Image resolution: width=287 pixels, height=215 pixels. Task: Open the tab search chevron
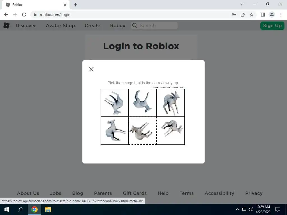point(242,4)
